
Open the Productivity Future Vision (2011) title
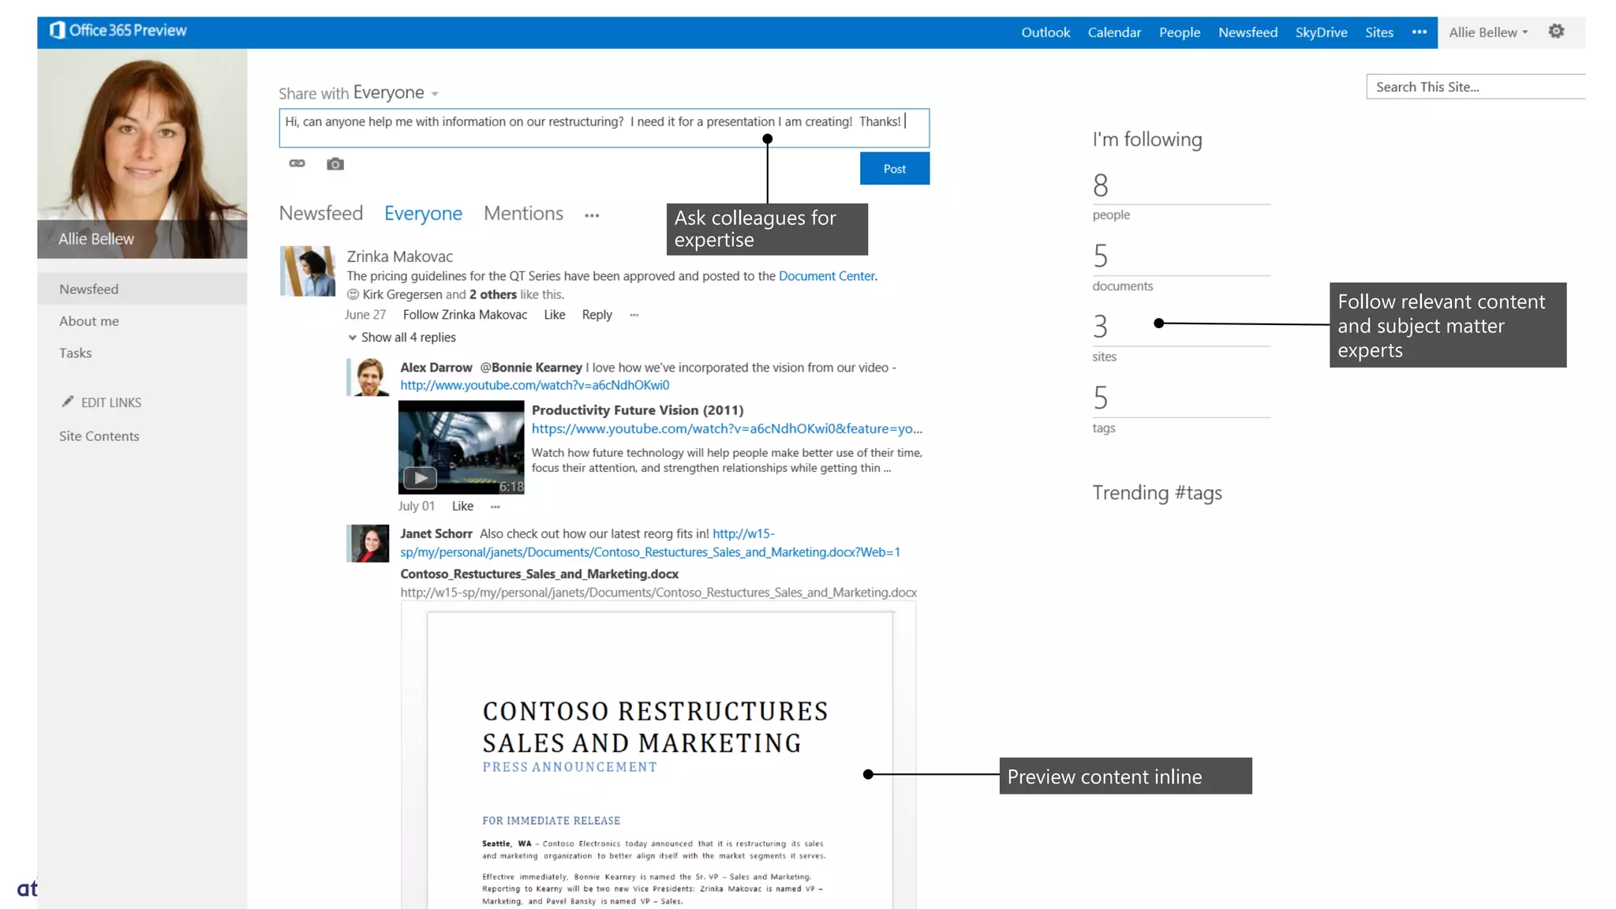(638, 410)
